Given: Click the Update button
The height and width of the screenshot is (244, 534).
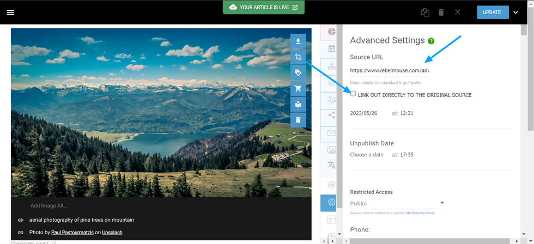Looking at the screenshot, I should click(x=491, y=12).
